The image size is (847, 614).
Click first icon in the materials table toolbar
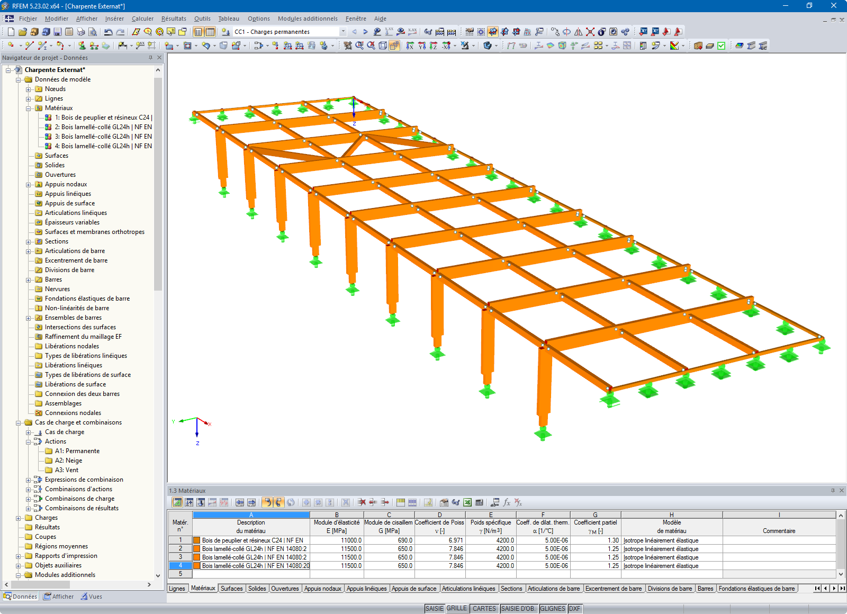177,502
